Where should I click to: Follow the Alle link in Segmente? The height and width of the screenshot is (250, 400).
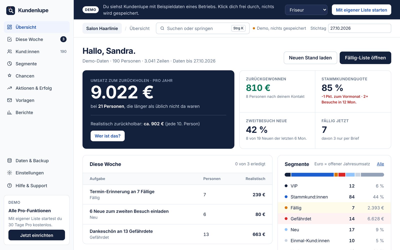click(380, 164)
